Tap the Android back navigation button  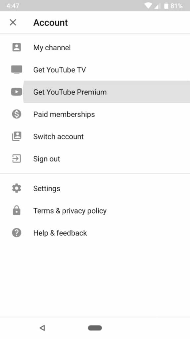(43, 328)
